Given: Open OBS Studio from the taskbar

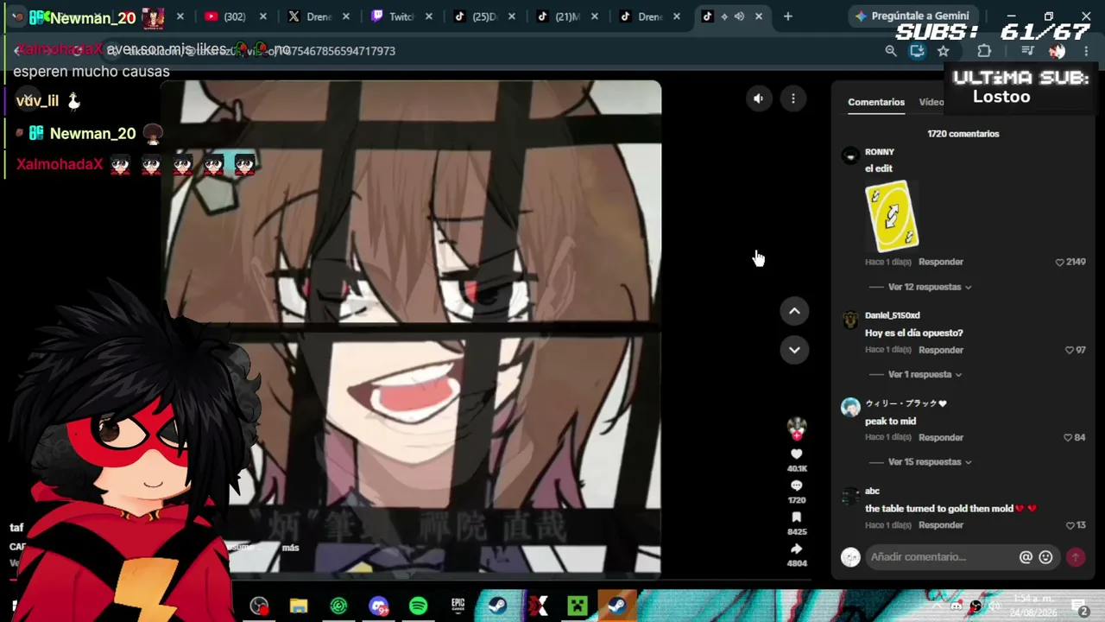Looking at the screenshot, I should point(259,606).
